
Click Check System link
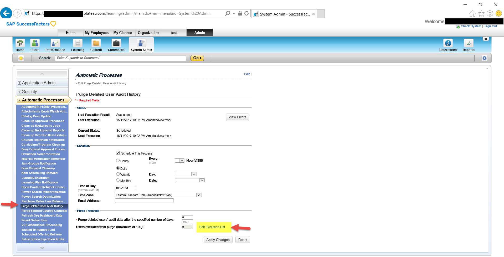click(x=471, y=26)
